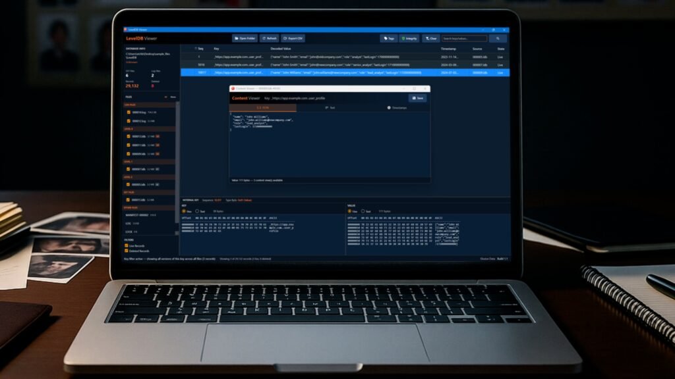Open the Tags tool

click(388, 38)
